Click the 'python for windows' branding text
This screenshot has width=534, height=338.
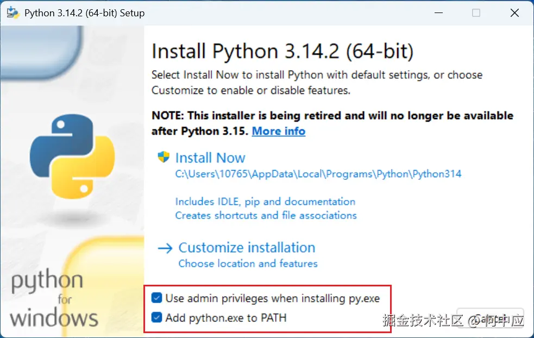pos(53,300)
